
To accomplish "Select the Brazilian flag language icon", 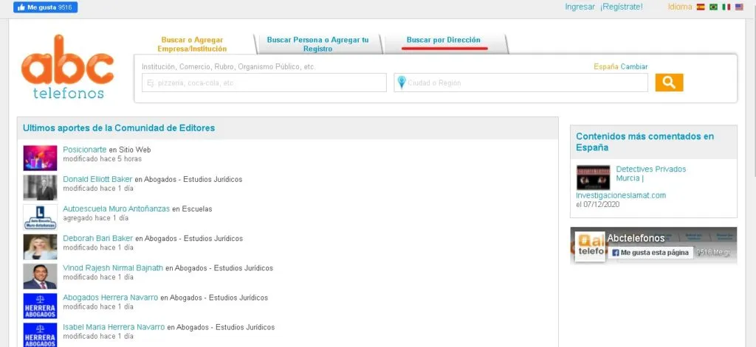I will 712,7.
